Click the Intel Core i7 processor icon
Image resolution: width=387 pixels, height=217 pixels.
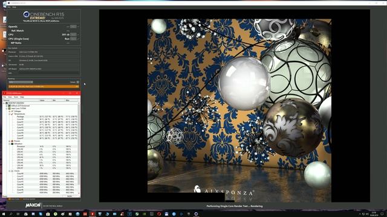pos(10,108)
